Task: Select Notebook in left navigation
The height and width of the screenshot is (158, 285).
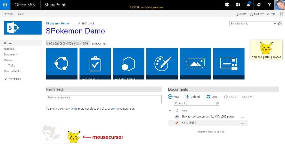Action: point(10,49)
